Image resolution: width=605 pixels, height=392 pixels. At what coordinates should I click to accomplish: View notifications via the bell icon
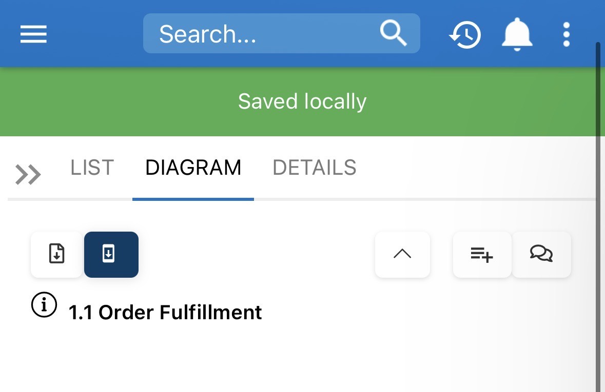click(x=517, y=34)
